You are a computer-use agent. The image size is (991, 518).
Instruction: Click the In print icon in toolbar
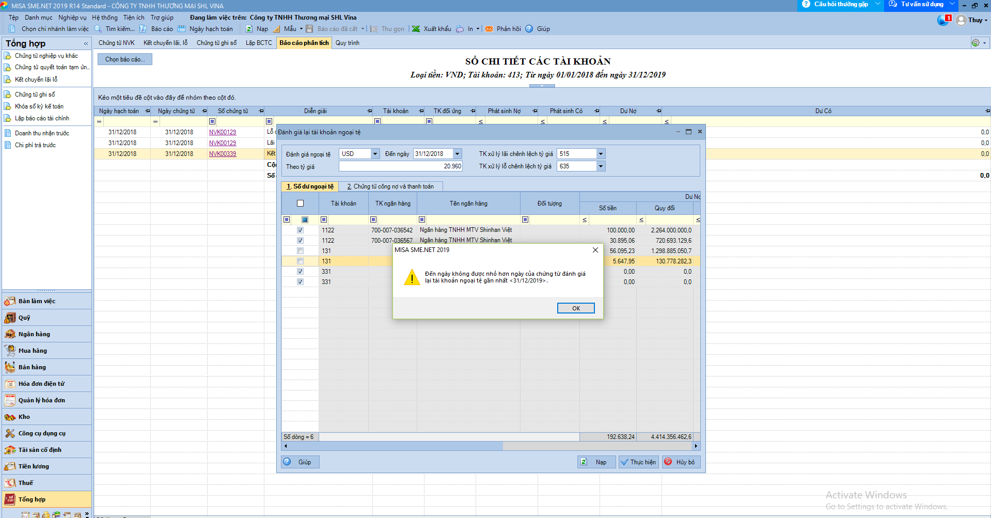pyautogui.click(x=460, y=29)
